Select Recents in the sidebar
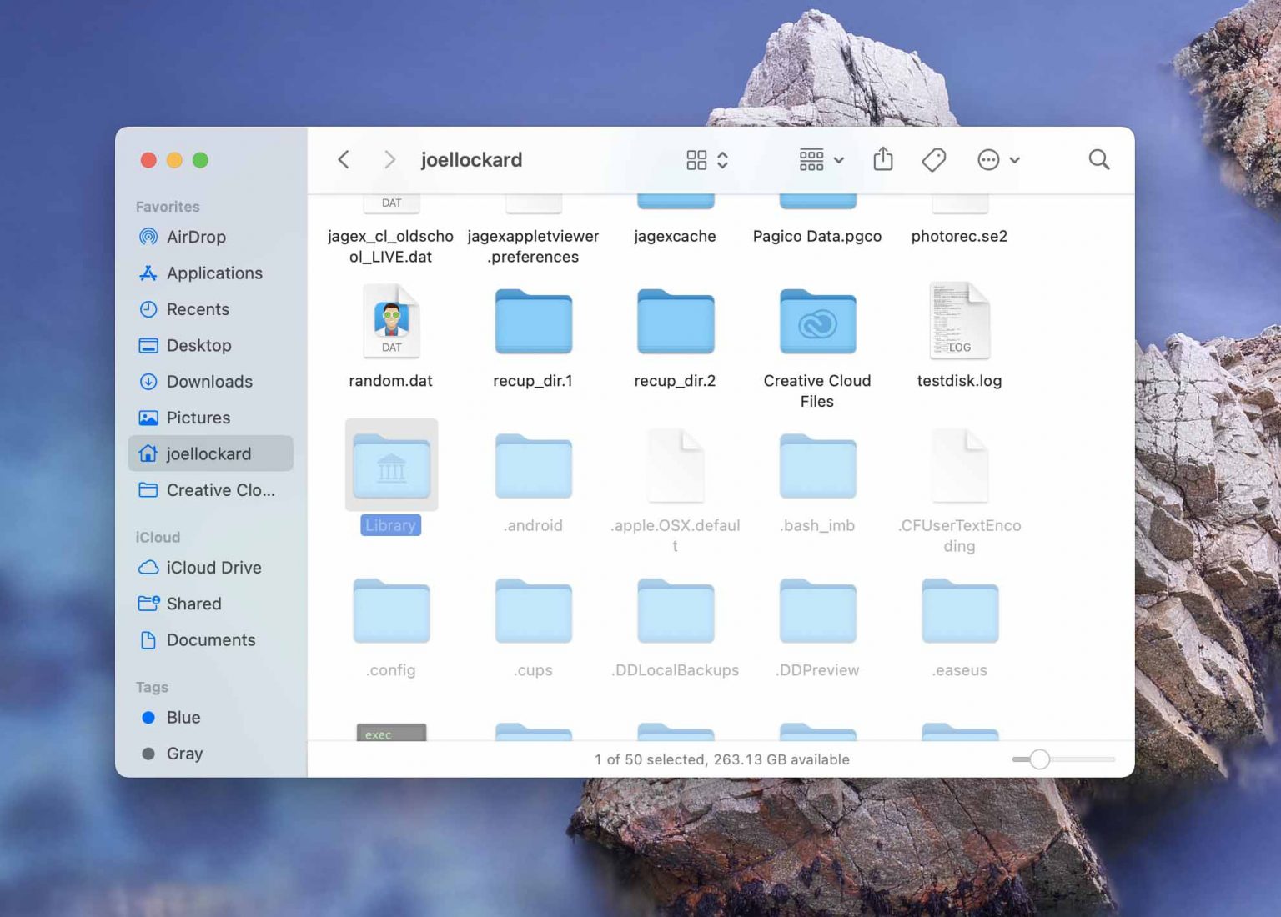1281x917 pixels. click(x=198, y=309)
